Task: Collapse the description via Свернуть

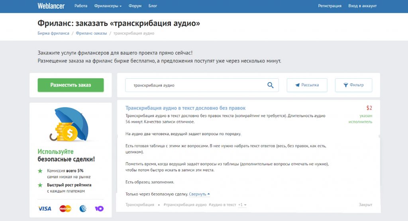Action: [x=199, y=194]
